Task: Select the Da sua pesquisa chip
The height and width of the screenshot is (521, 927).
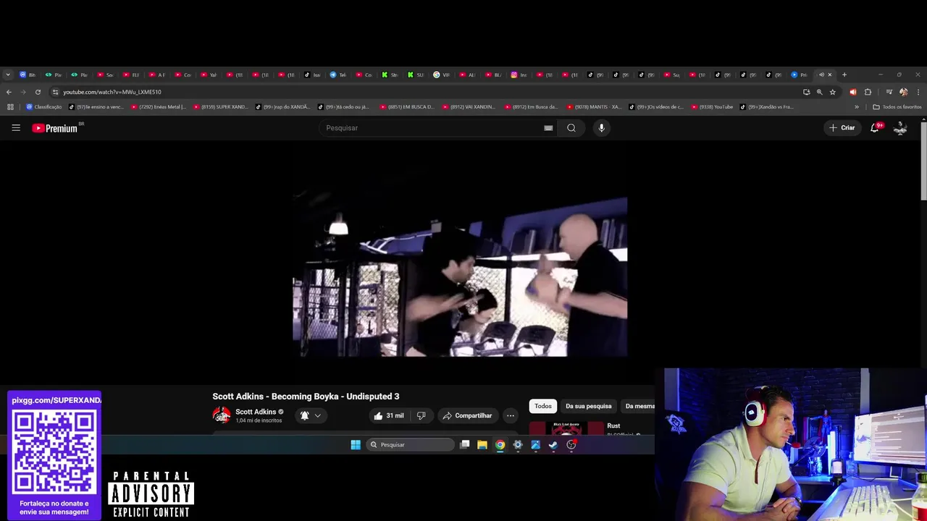Action: click(588, 406)
